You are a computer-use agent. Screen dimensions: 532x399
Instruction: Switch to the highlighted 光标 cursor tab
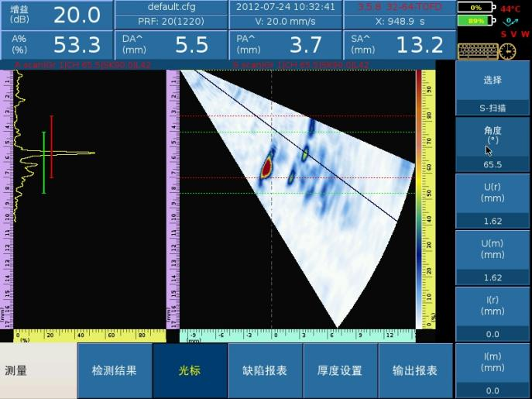pyautogui.click(x=190, y=371)
